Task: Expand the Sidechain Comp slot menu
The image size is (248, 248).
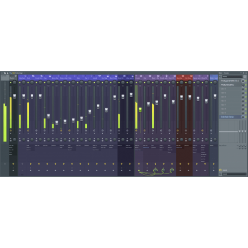Action: 220,117
